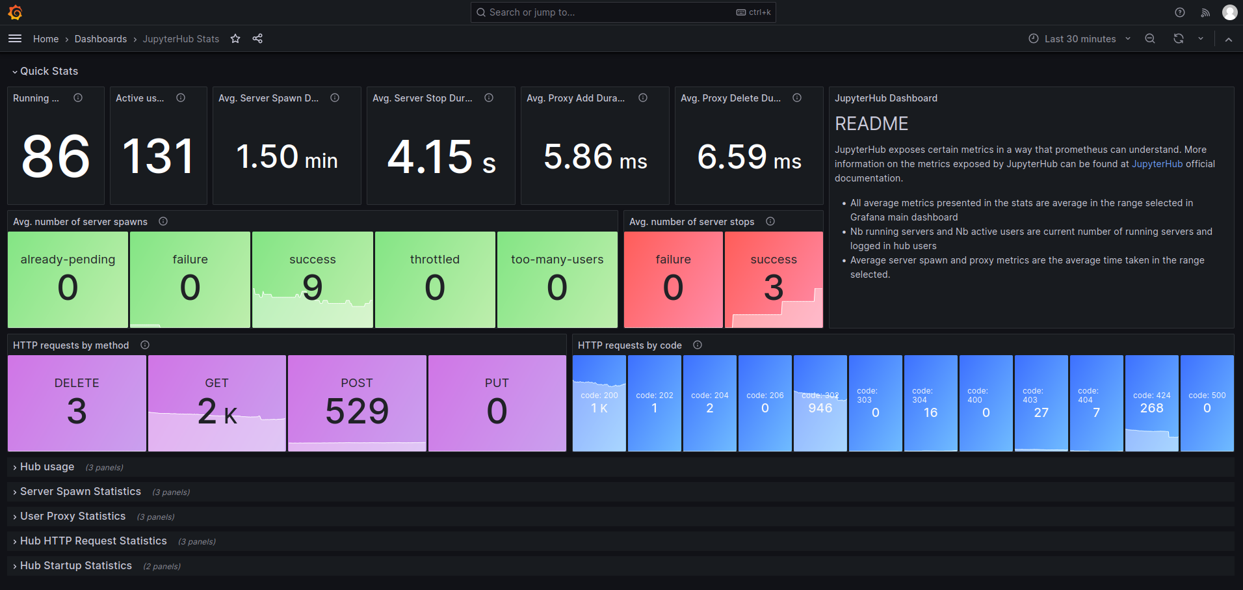Click the JupyterHub Dashboard panel title
This screenshot has width=1243, height=590.
886,98
